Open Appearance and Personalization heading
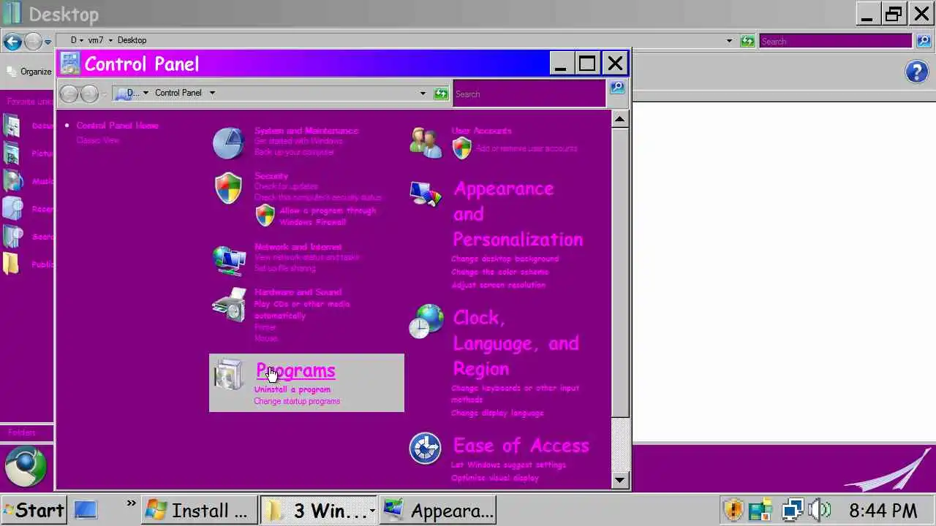The width and height of the screenshot is (936, 526). coord(518,214)
